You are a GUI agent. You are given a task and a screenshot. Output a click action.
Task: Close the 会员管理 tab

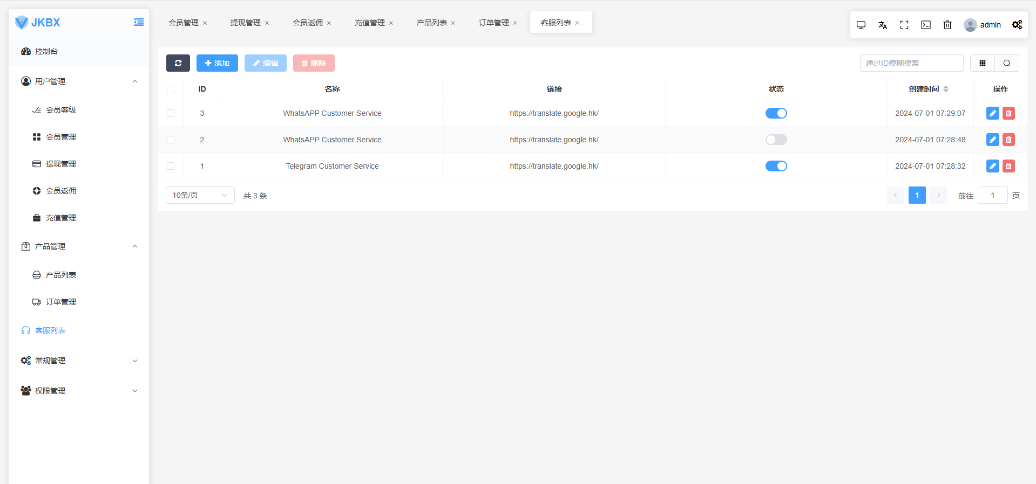(205, 23)
